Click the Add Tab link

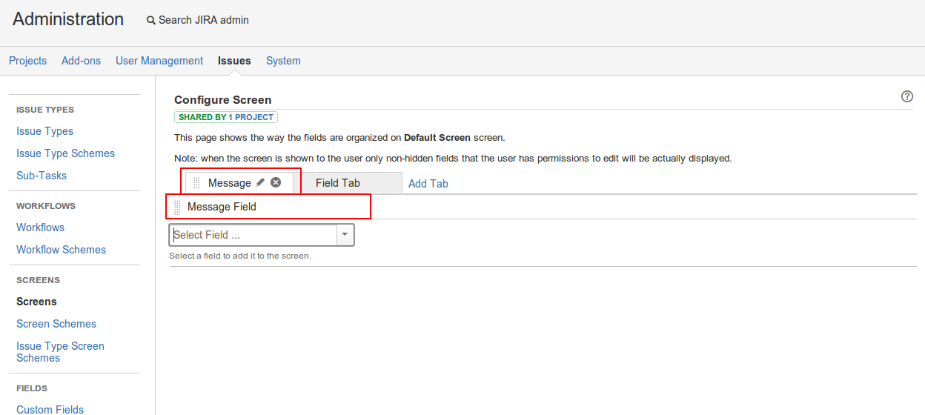pyautogui.click(x=428, y=184)
